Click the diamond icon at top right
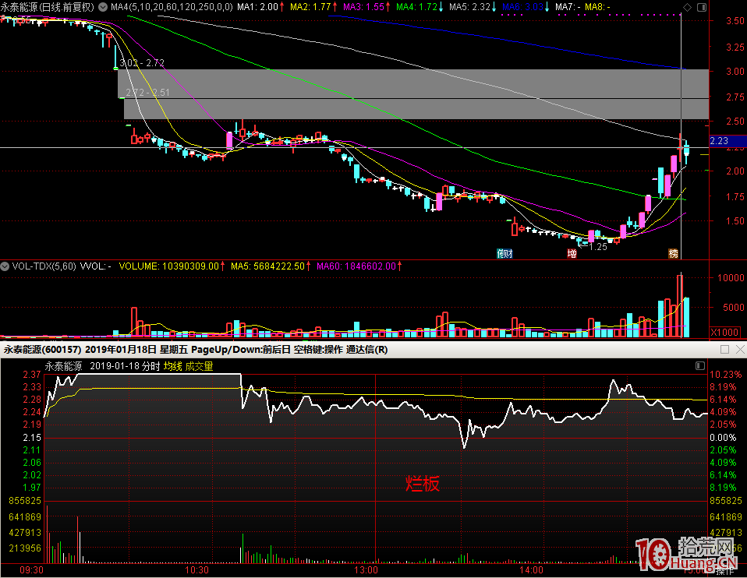Screen dimensions: 747x578 [688, 6]
